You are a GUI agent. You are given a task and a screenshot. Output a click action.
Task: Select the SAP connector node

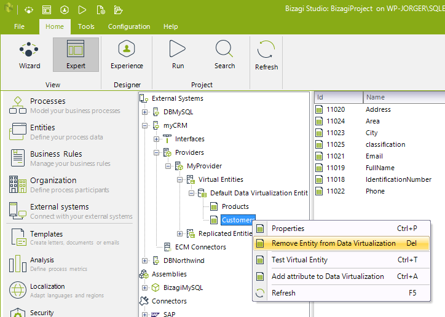pos(169,314)
